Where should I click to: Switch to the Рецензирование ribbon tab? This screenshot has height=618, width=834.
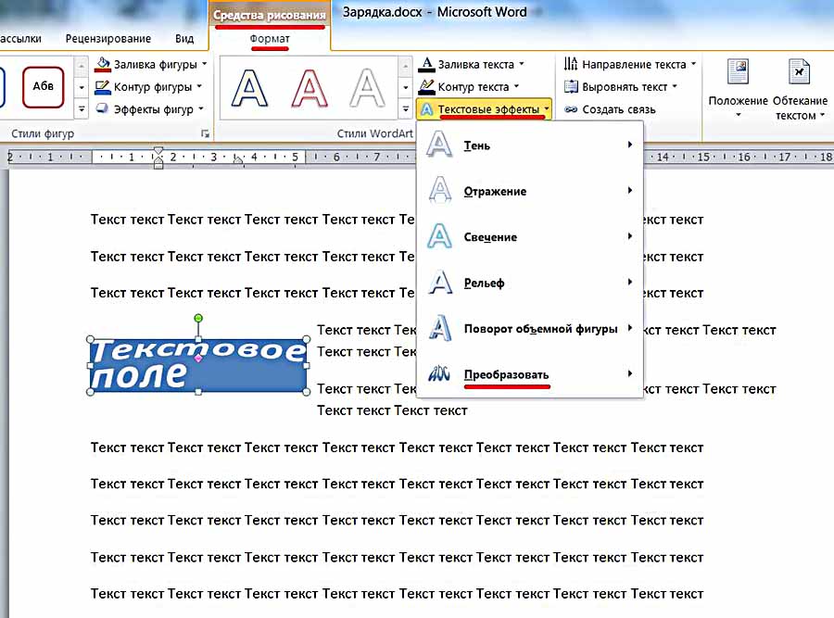click(108, 39)
